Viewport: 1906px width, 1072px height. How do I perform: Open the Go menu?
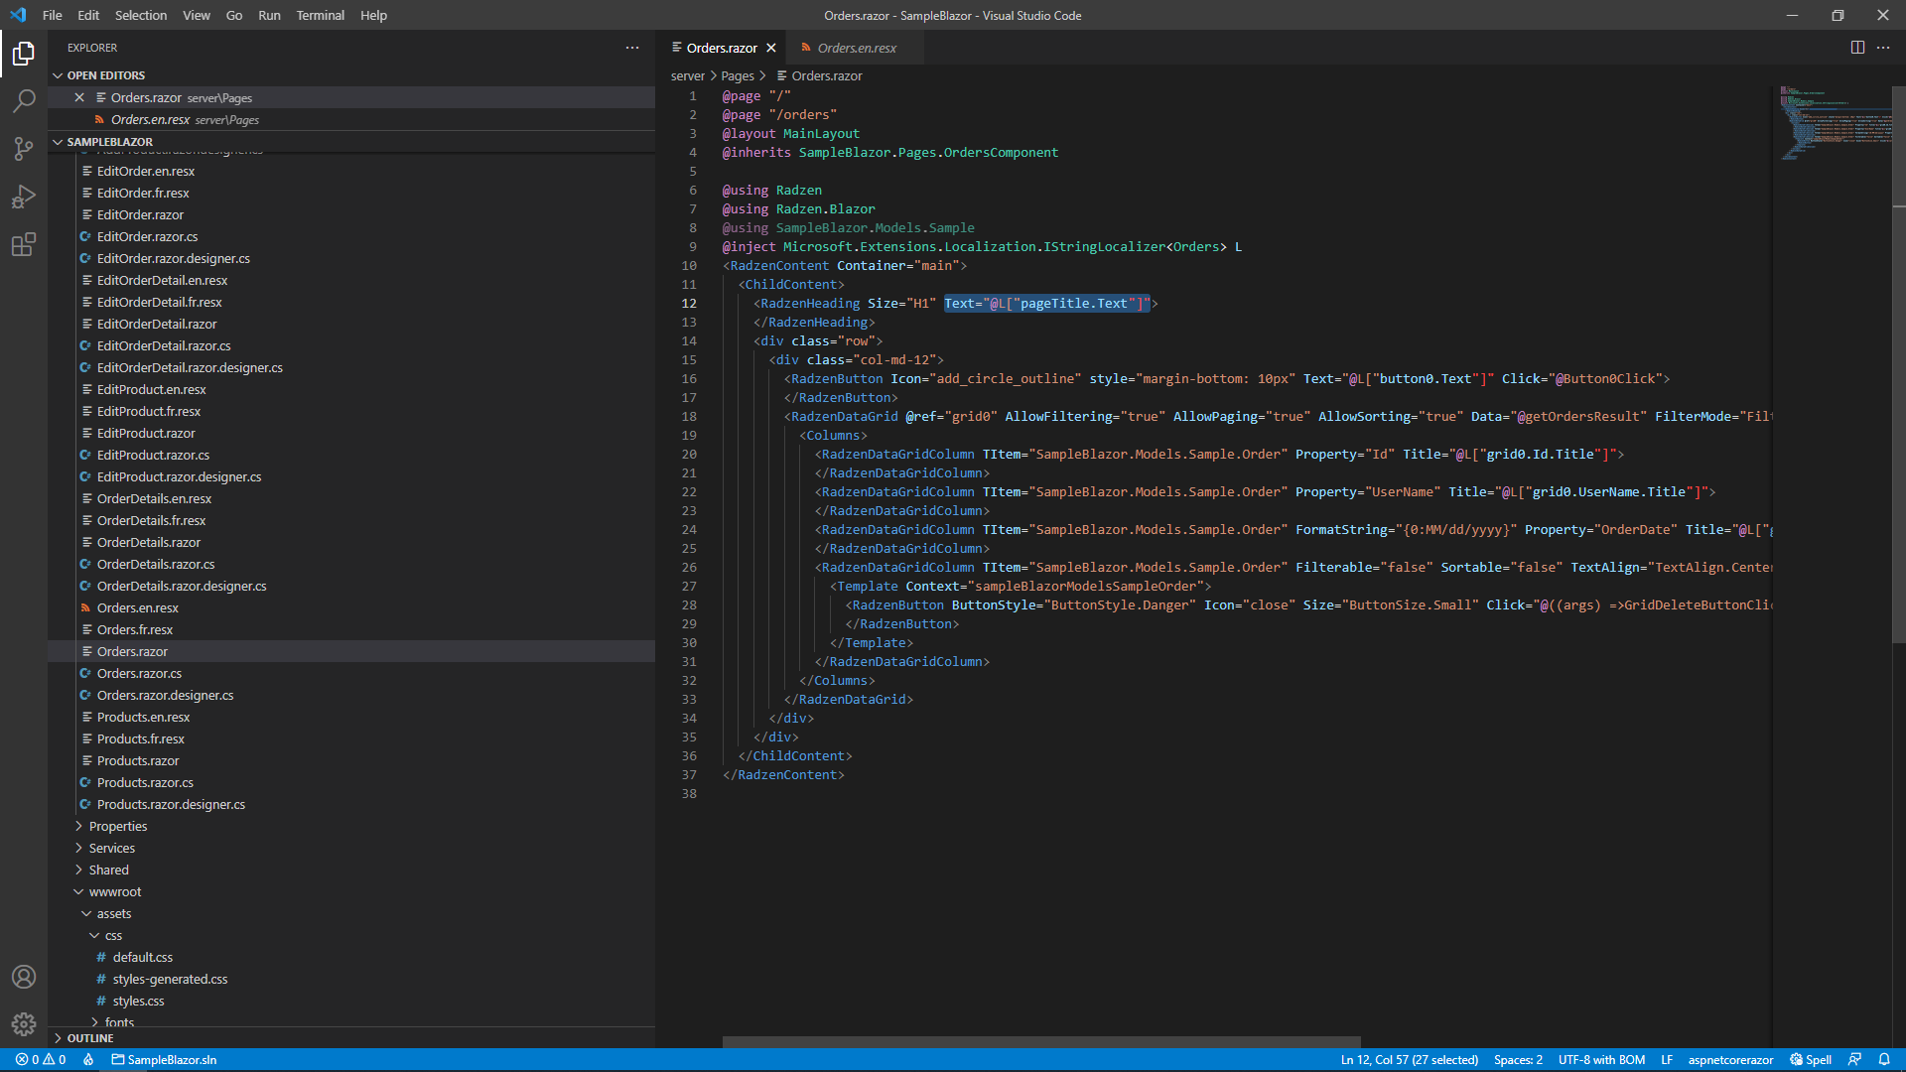click(234, 15)
